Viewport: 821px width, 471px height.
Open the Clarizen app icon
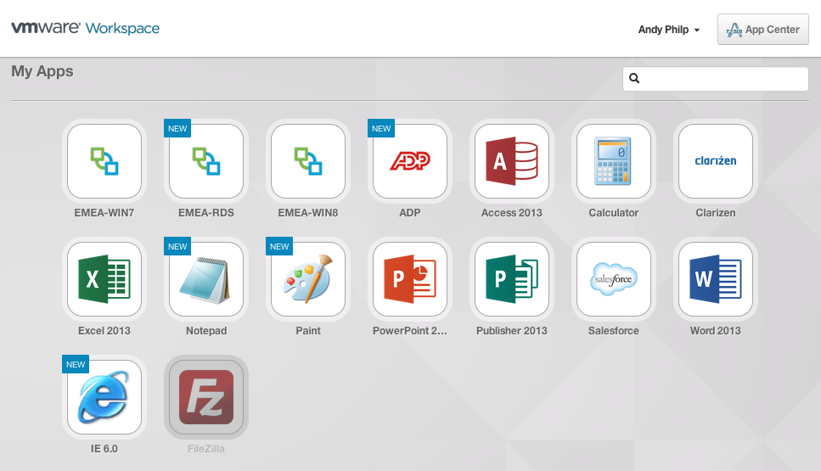pos(715,161)
